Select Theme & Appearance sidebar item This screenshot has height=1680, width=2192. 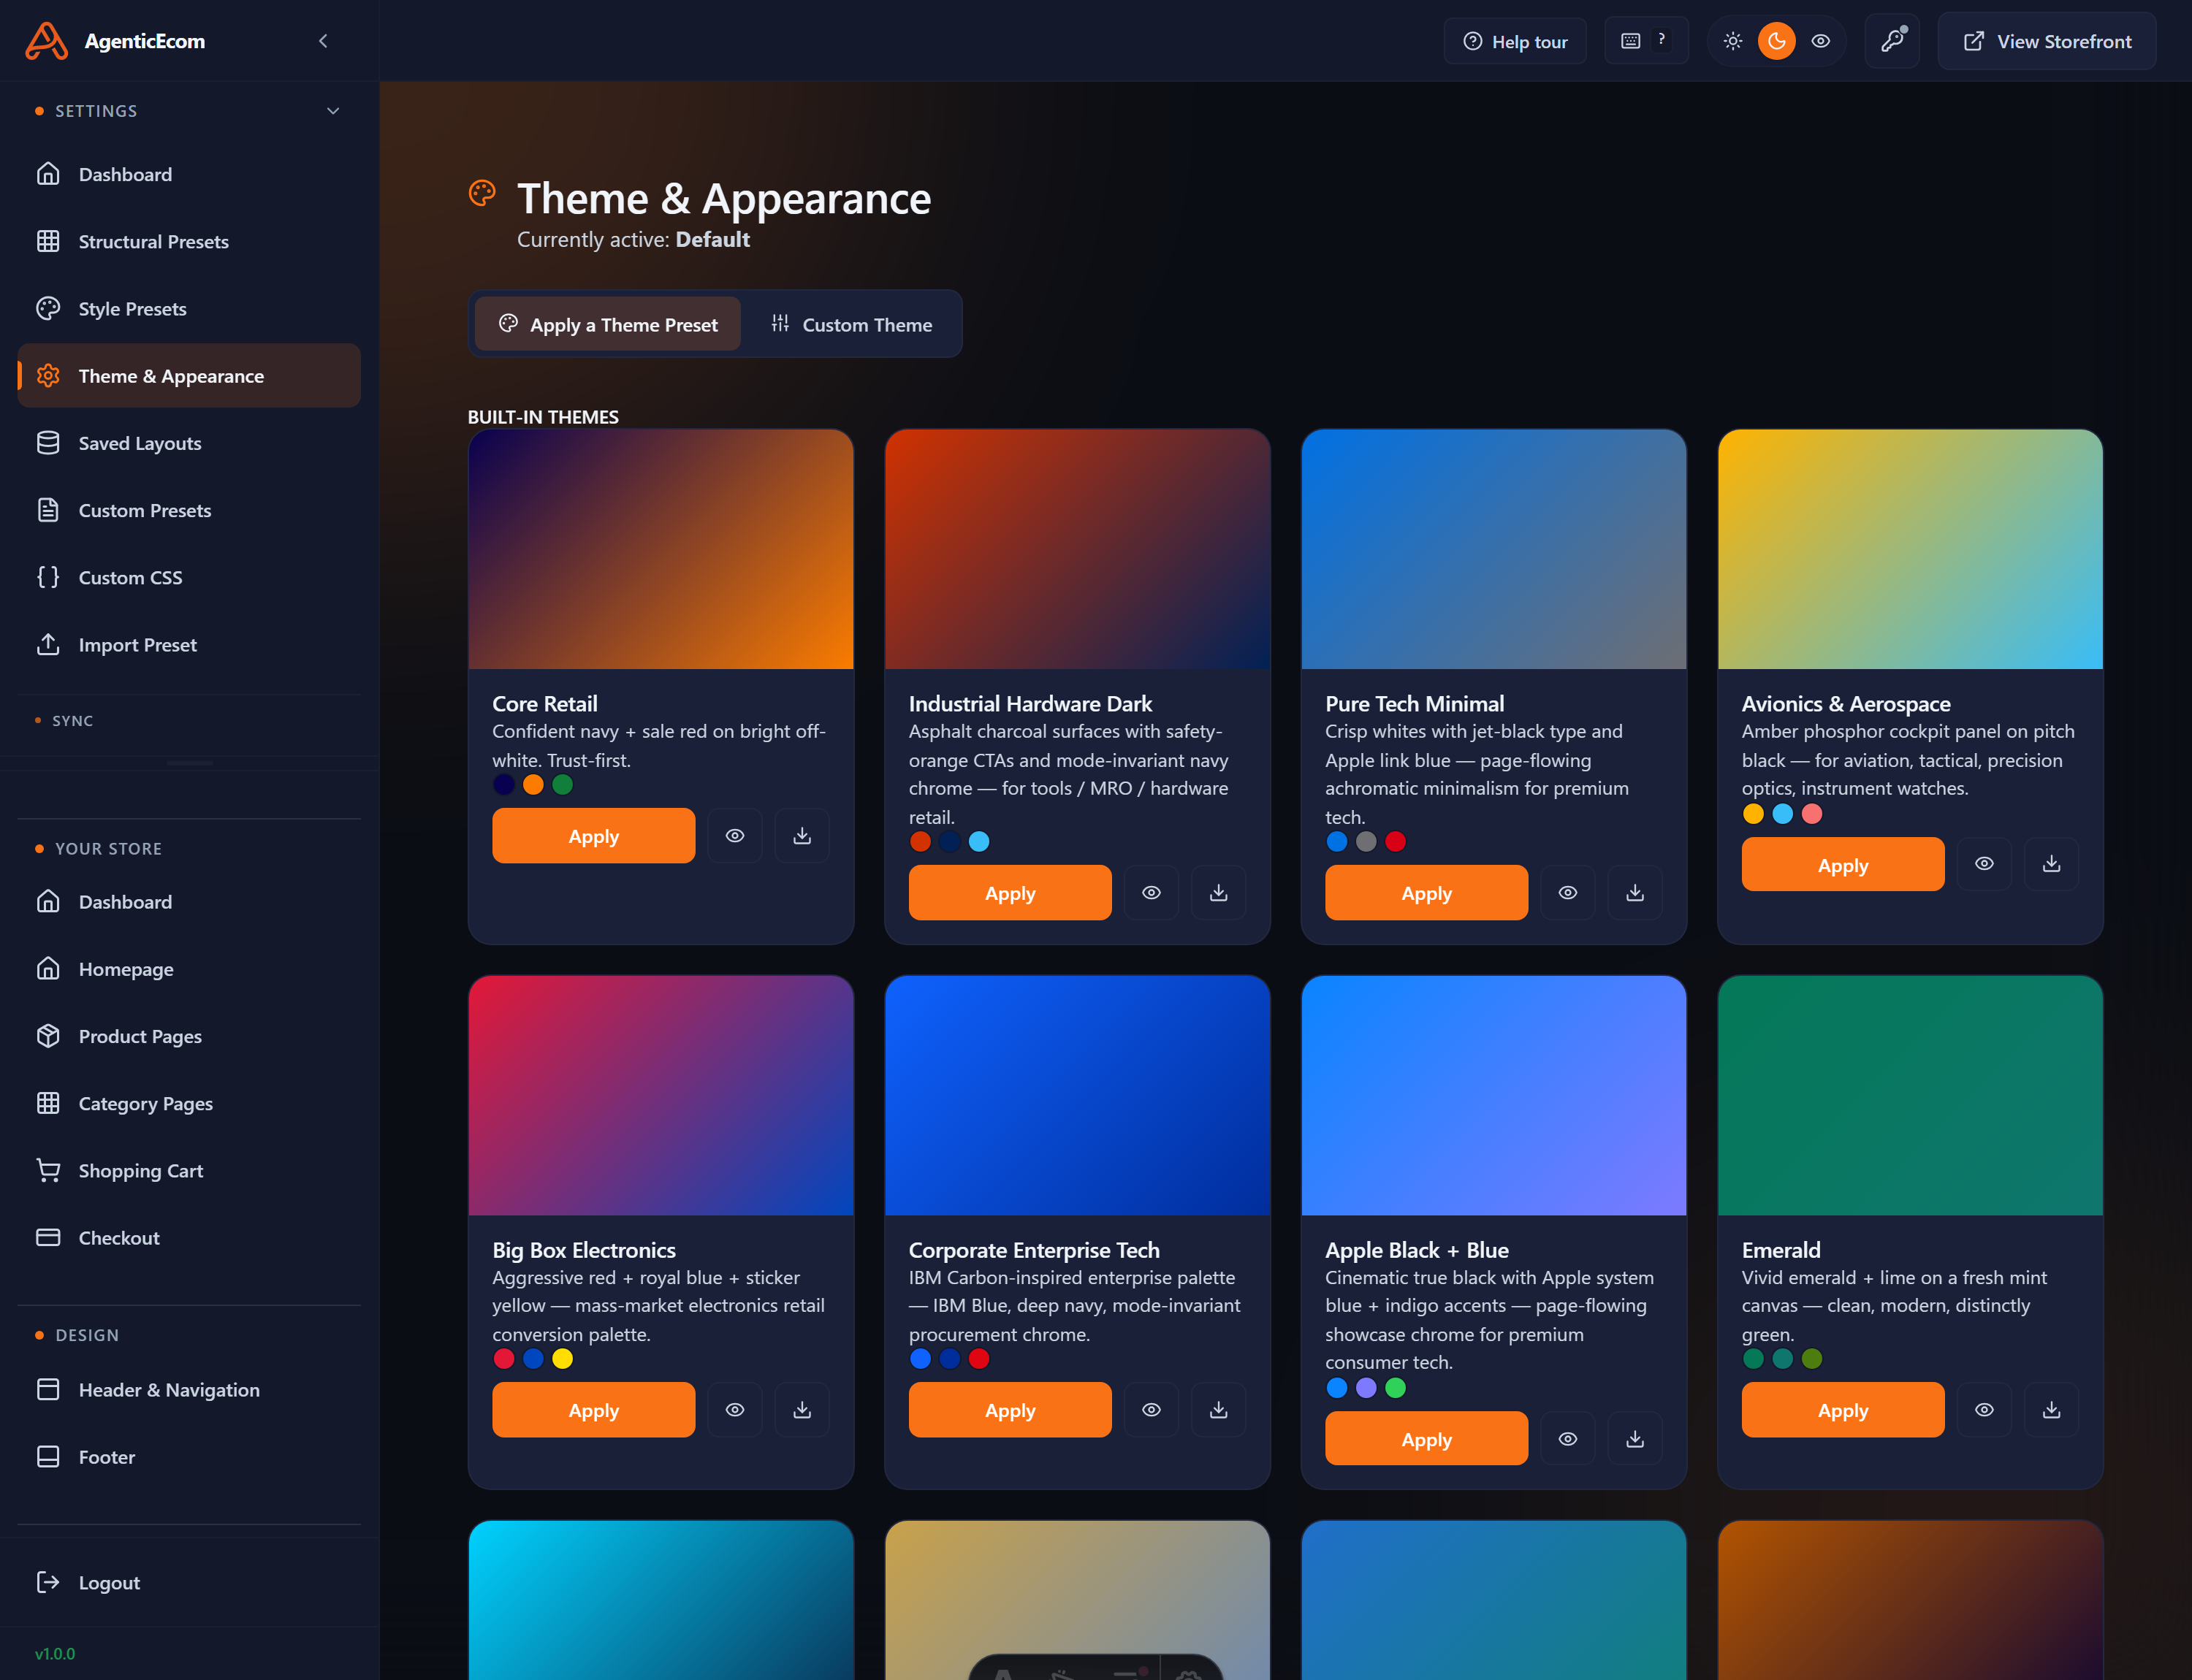189,376
